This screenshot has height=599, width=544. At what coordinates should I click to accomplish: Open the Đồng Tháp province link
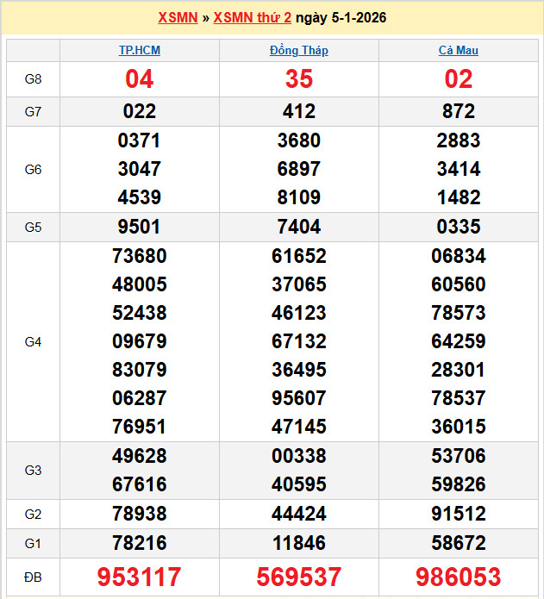coord(299,50)
